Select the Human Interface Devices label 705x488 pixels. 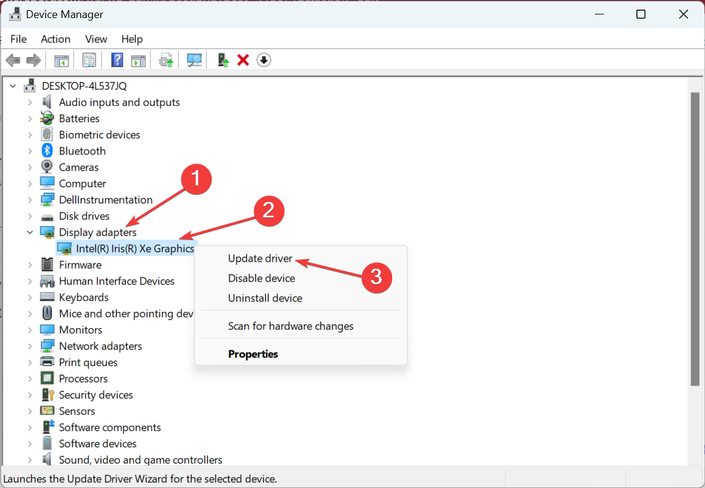pyautogui.click(x=117, y=280)
